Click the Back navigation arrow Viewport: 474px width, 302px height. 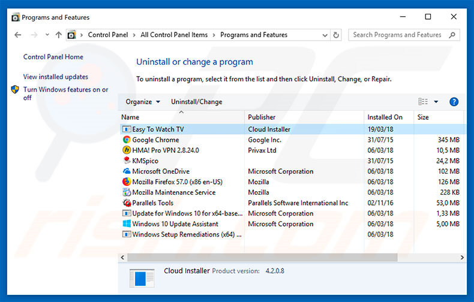[x=17, y=35]
